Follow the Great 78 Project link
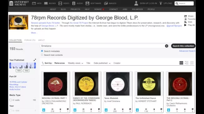Image resolution: width=204 pixels, height=114 pixels. (79, 23)
